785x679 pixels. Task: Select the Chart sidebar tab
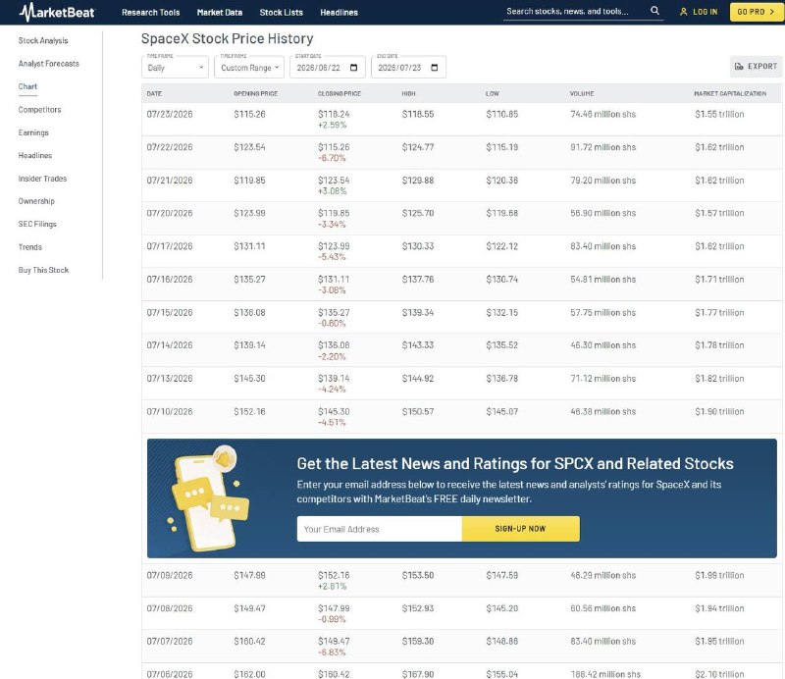point(27,86)
